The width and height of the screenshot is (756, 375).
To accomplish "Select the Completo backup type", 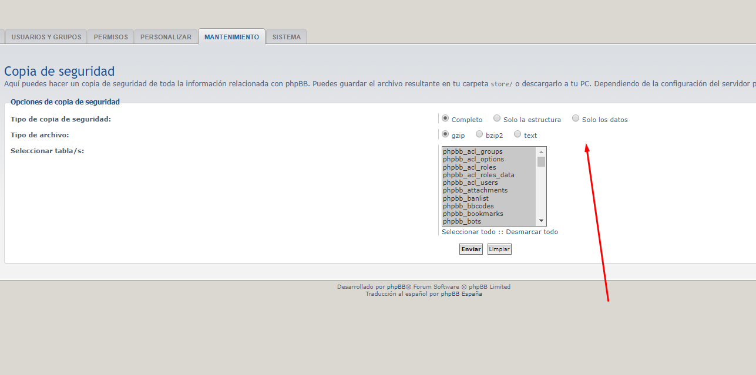I will click(x=445, y=119).
